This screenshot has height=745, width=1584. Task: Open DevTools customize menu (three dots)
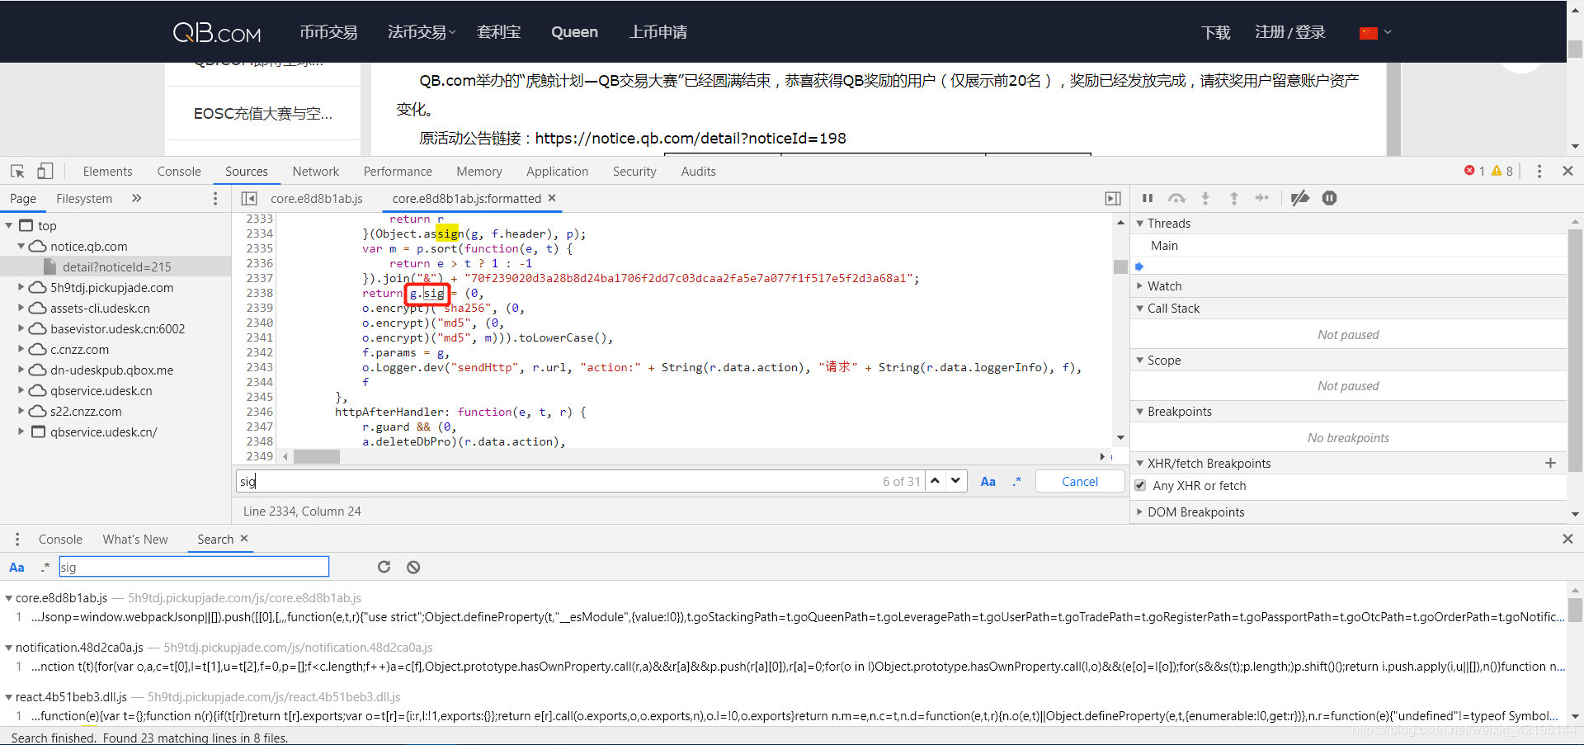(1539, 171)
